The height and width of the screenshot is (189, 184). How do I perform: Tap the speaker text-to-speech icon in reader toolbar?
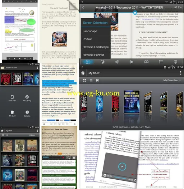tap(117, 62)
